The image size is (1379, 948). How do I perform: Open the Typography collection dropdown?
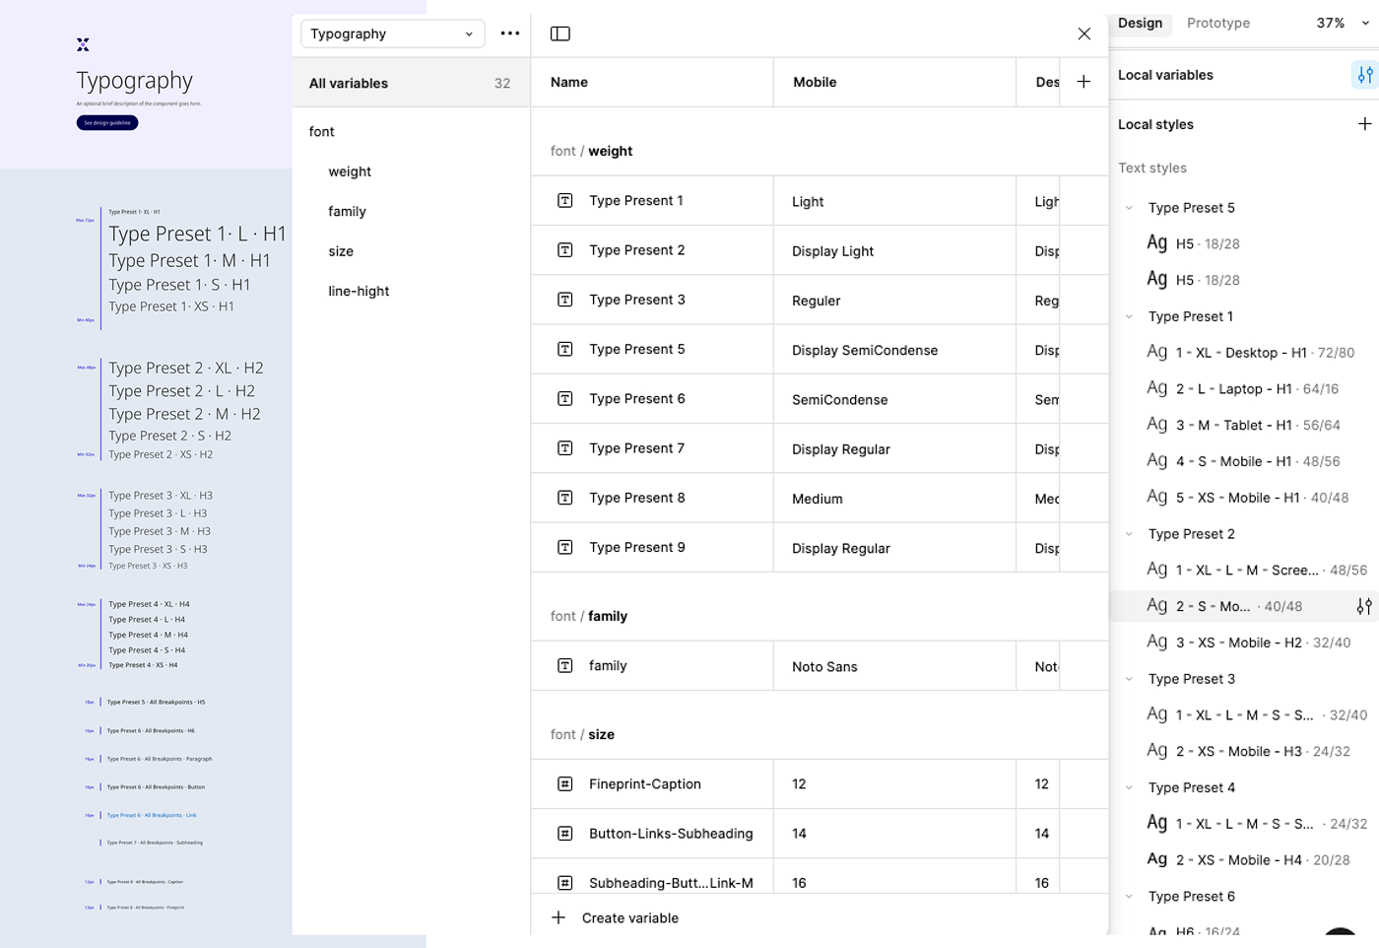[392, 34]
